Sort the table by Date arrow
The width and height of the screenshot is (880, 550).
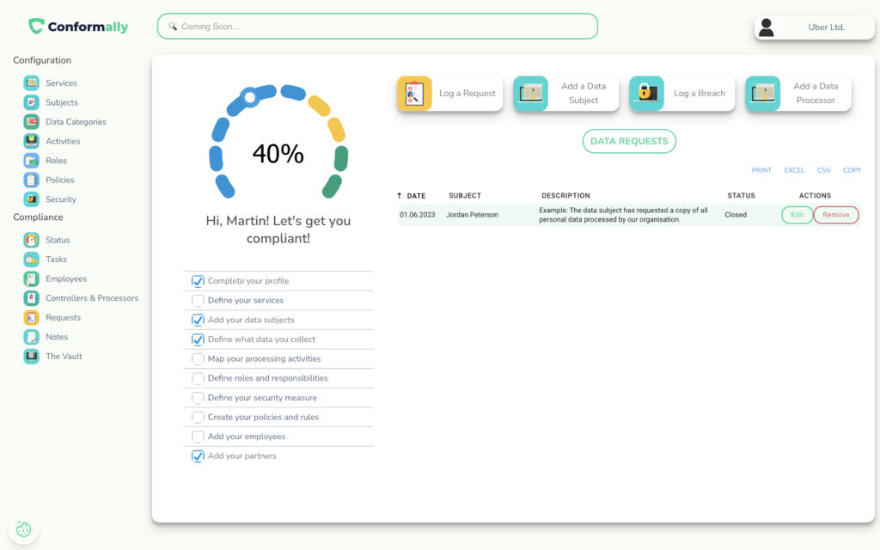click(x=400, y=195)
